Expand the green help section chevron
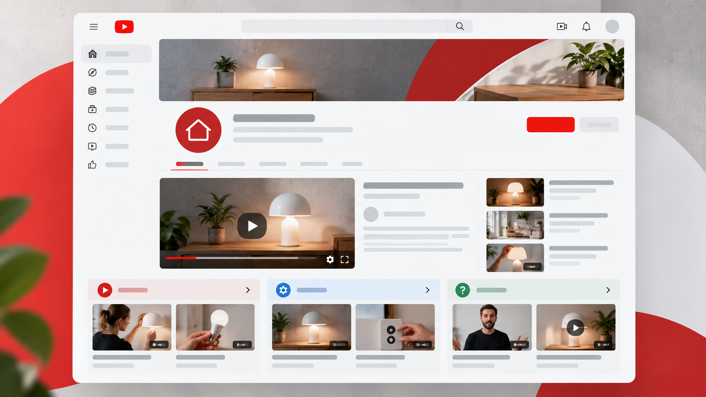 click(x=608, y=290)
